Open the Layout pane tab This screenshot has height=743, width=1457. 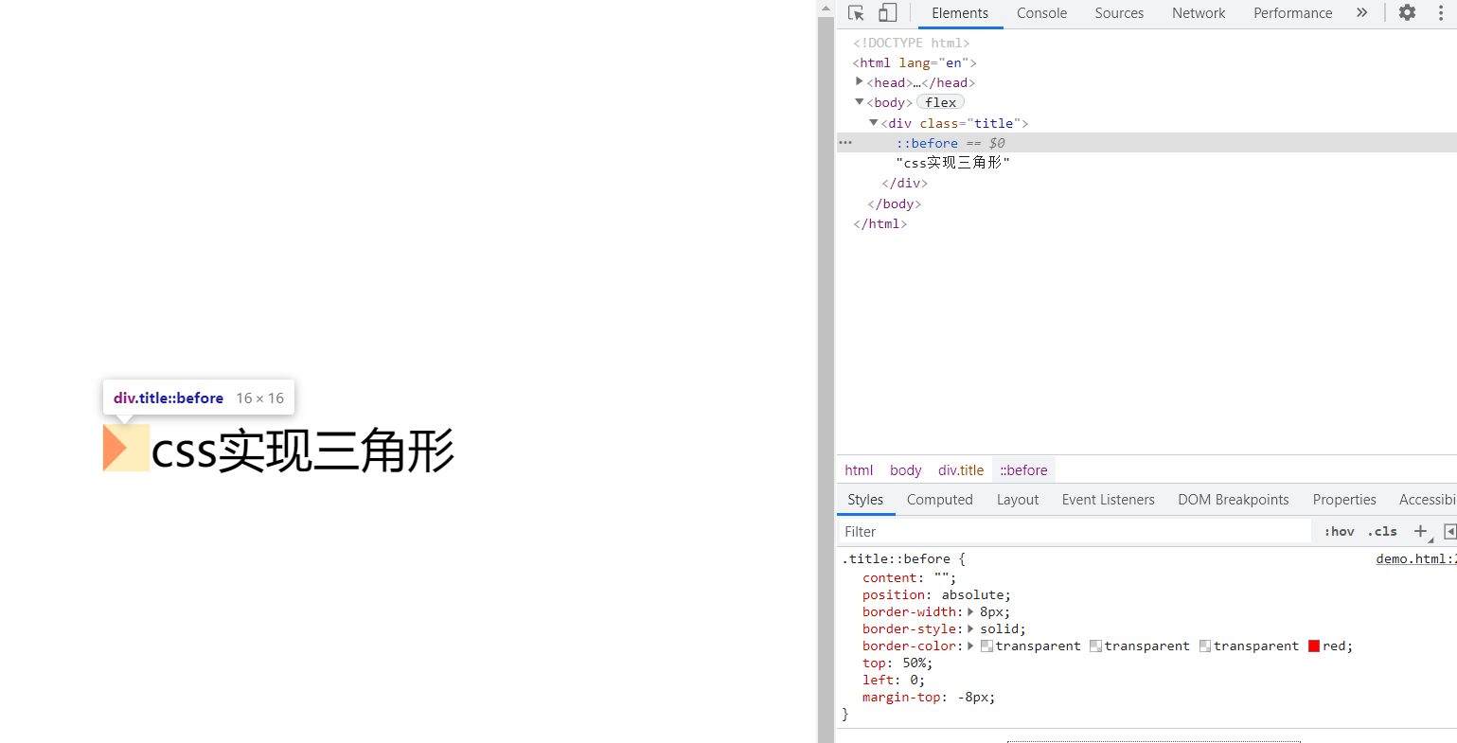pyautogui.click(x=1018, y=500)
